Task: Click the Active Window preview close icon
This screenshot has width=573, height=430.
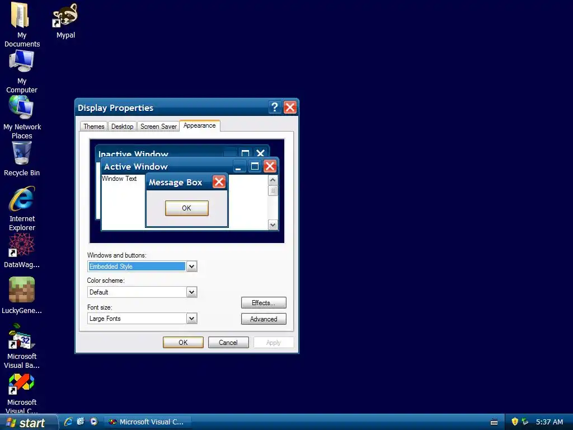Action: 270,166
